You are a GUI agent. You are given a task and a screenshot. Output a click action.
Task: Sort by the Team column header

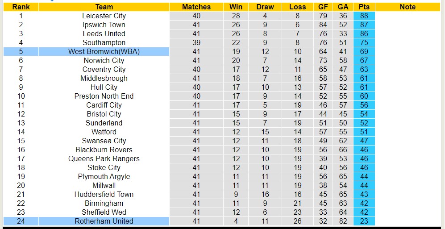pyautogui.click(x=104, y=7)
